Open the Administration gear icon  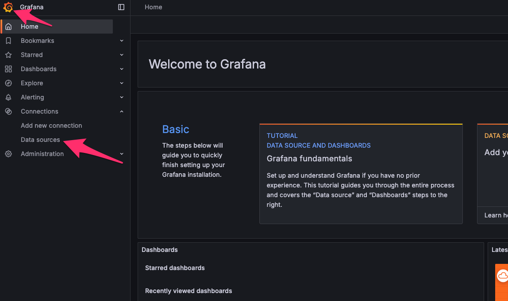tap(8, 153)
